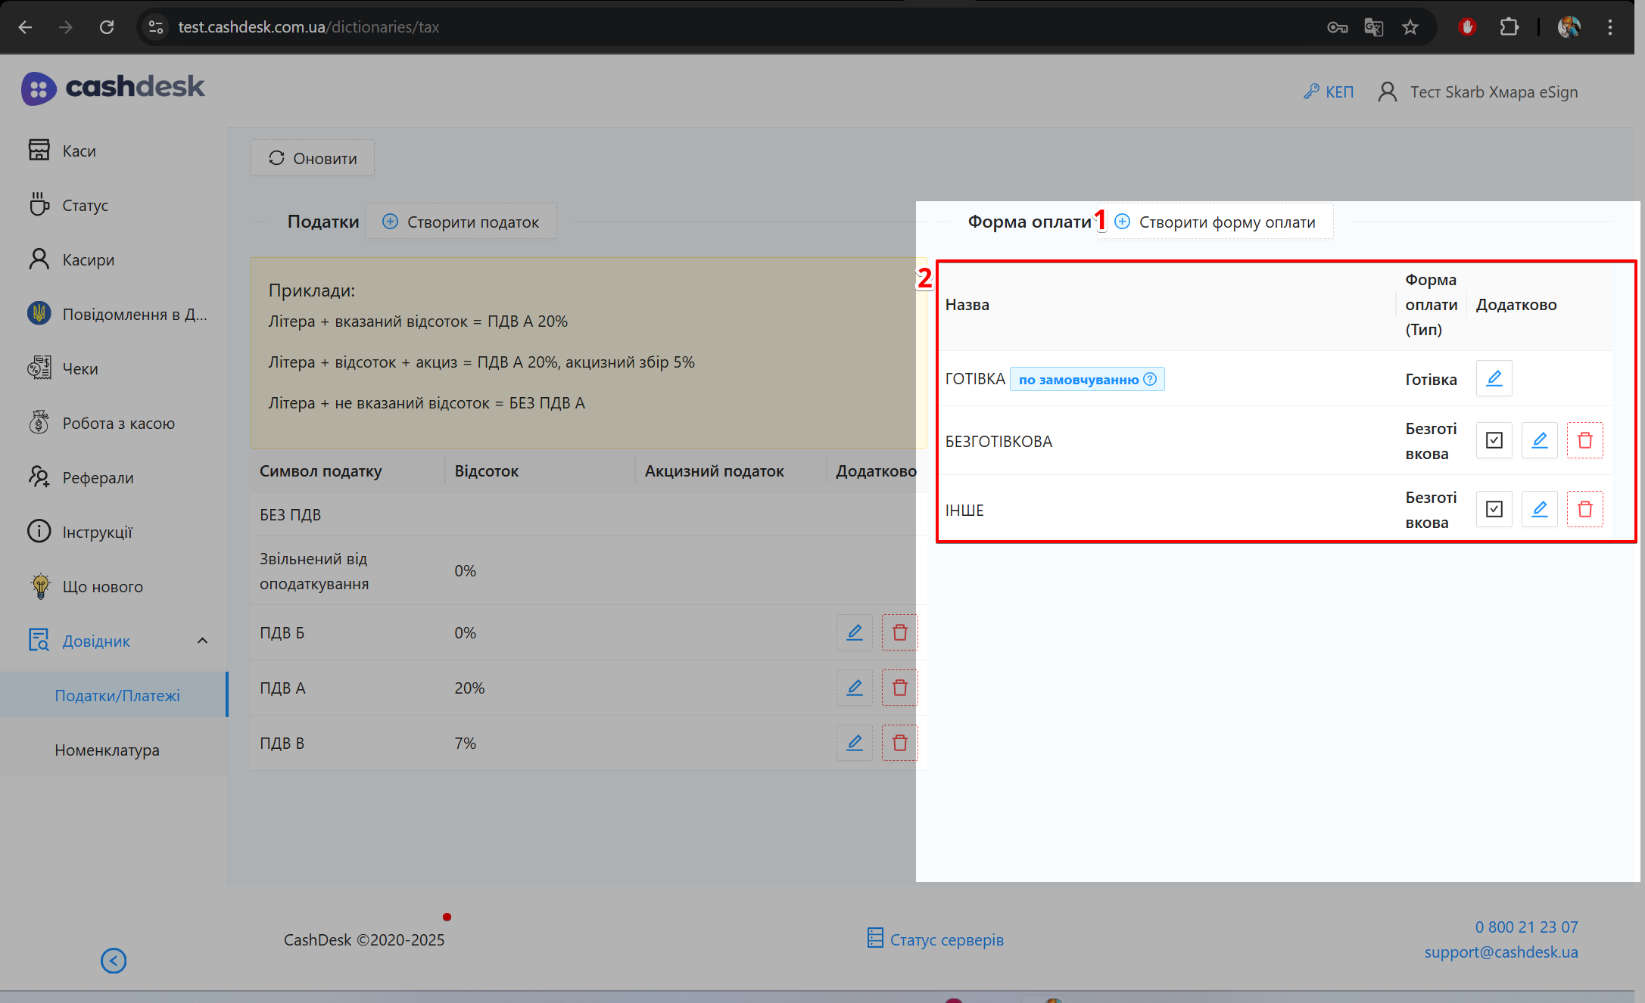Go to the Чеки section

pos(80,368)
